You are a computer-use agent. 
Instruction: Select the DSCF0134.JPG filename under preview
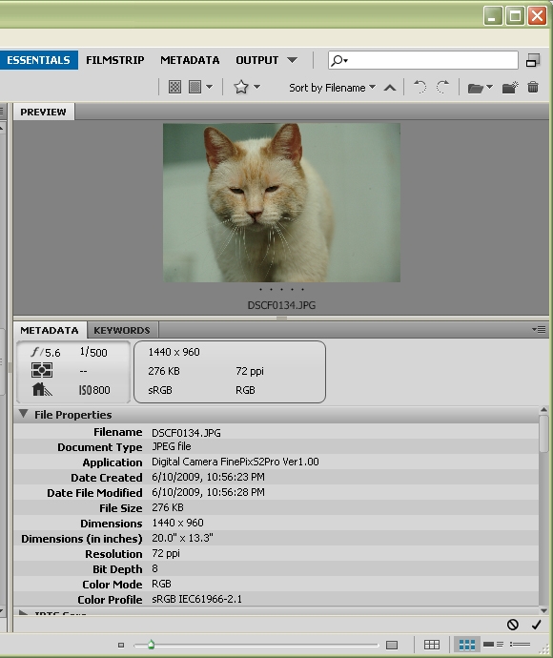pos(281,305)
